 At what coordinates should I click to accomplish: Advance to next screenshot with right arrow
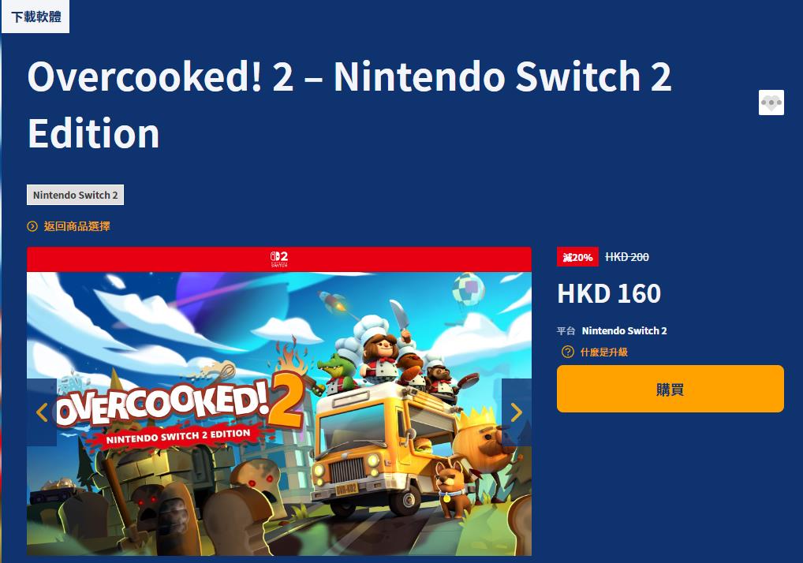(516, 412)
